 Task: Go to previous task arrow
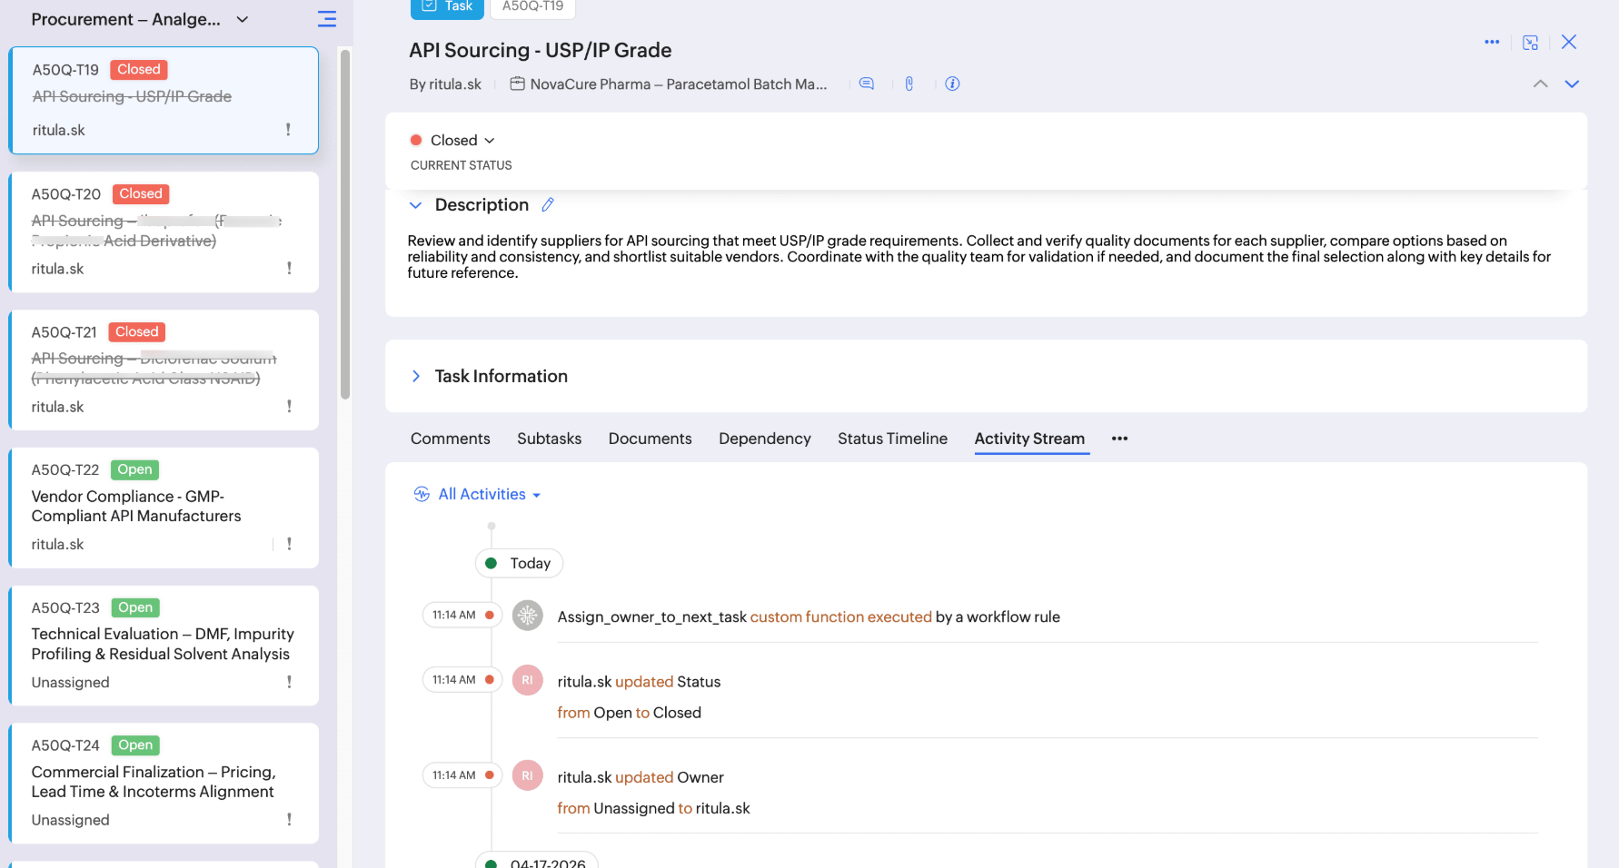pos(1540,84)
